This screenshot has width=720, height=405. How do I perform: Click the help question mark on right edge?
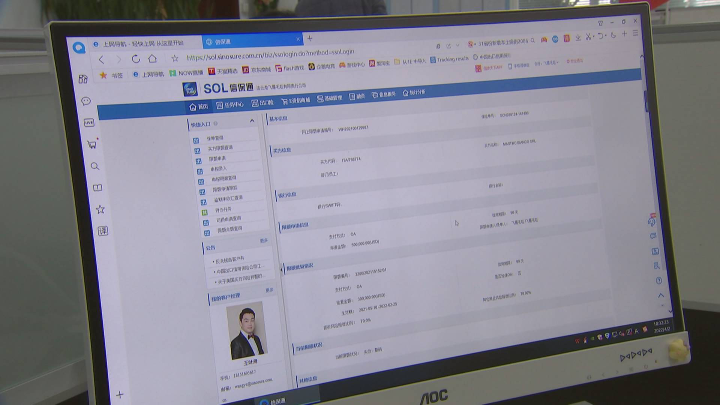pos(658,280)
